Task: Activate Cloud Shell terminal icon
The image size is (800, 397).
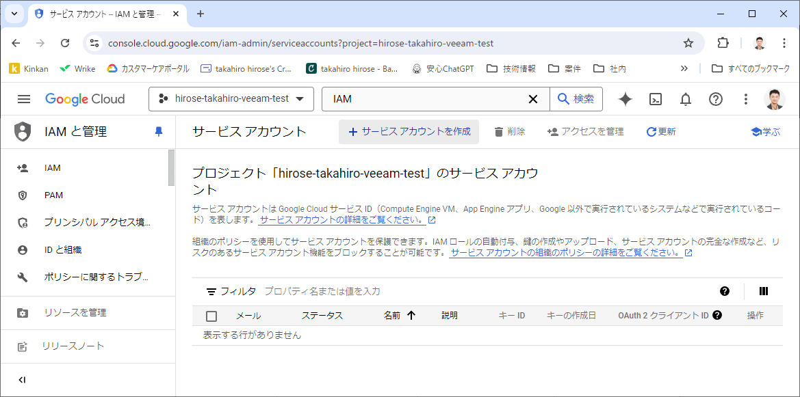Action: pos(655,99)
